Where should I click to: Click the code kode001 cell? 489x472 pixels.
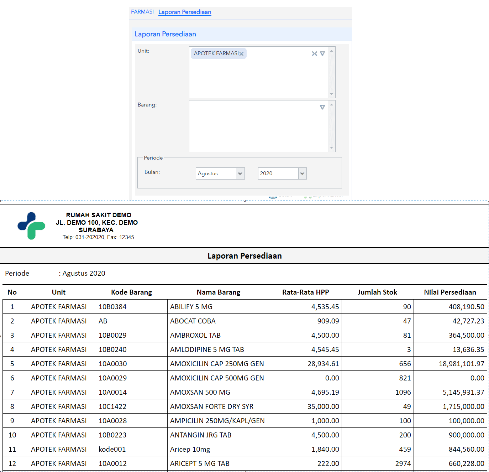pos(132,449)
